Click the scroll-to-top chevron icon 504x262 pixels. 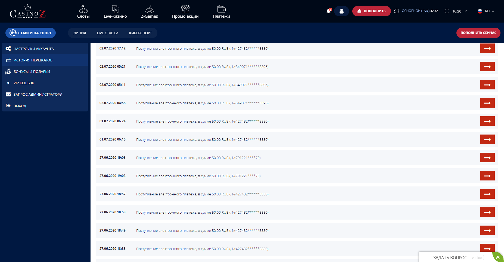point(498,257)
